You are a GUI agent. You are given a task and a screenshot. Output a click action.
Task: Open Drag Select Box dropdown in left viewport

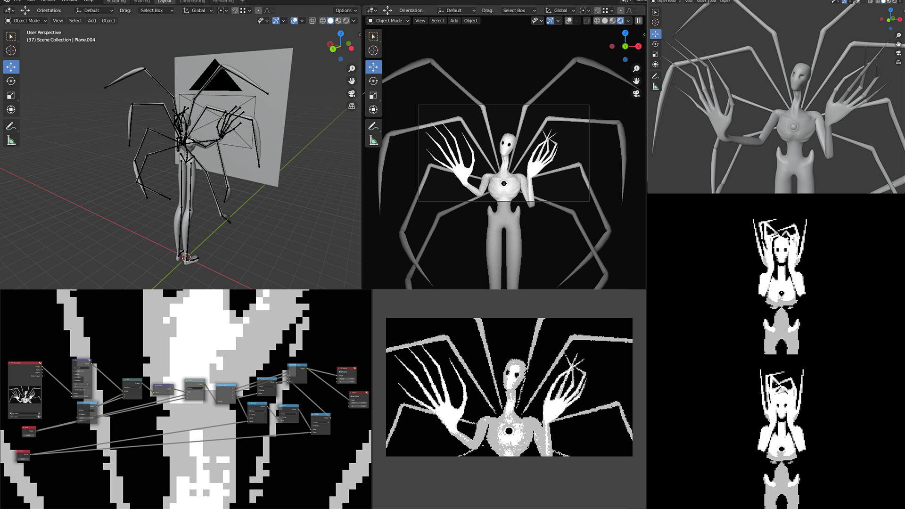(x=156, y=10)
